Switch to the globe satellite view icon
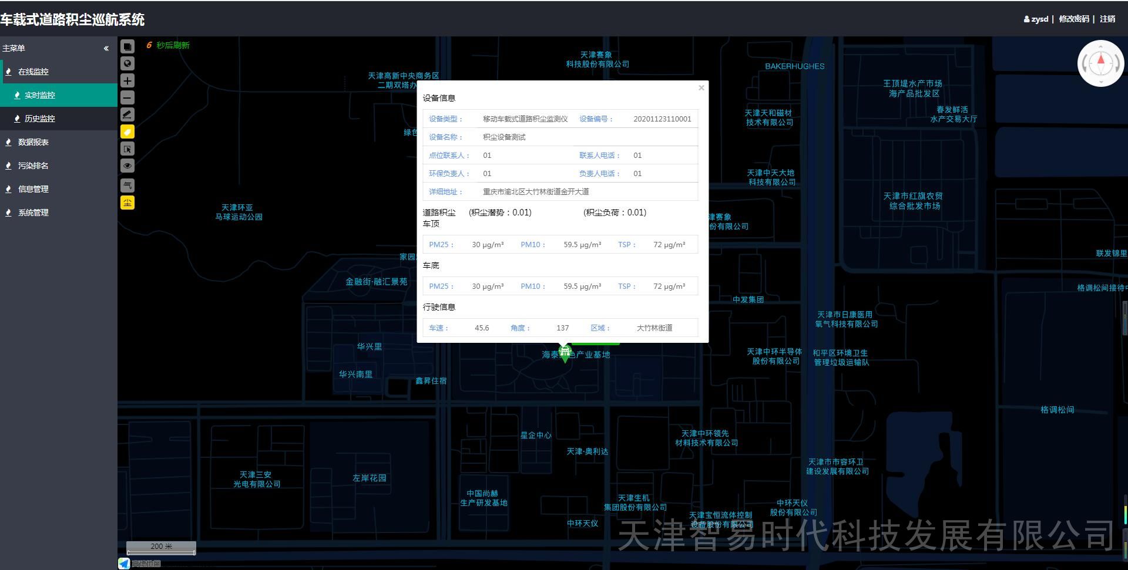This screenshot has width=1128, height=570. click(127, 63)
